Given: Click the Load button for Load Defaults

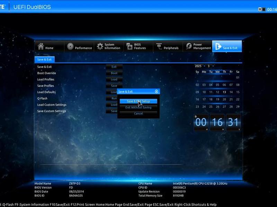Looking at the screenshot, I should [111, 92].
